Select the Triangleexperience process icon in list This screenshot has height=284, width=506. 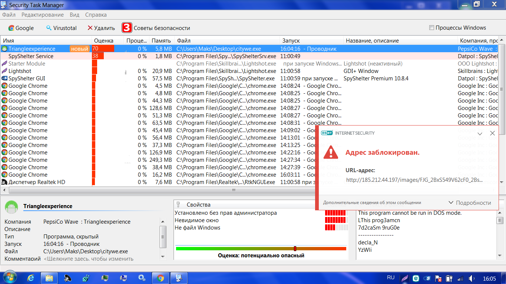(4, 49)
